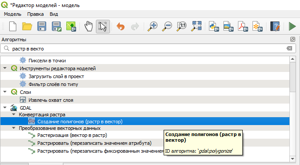Image resolution: width=300 pixels, height=165 pixels.
Task: Click the vertical scrollbar thumb of algorithm list
Action: pos(293,77)
